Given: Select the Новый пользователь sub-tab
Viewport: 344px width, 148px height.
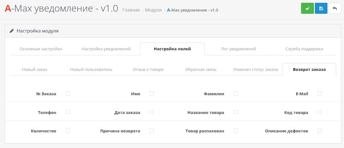Looking at the screenshot, I should click(x=91, y=70).
